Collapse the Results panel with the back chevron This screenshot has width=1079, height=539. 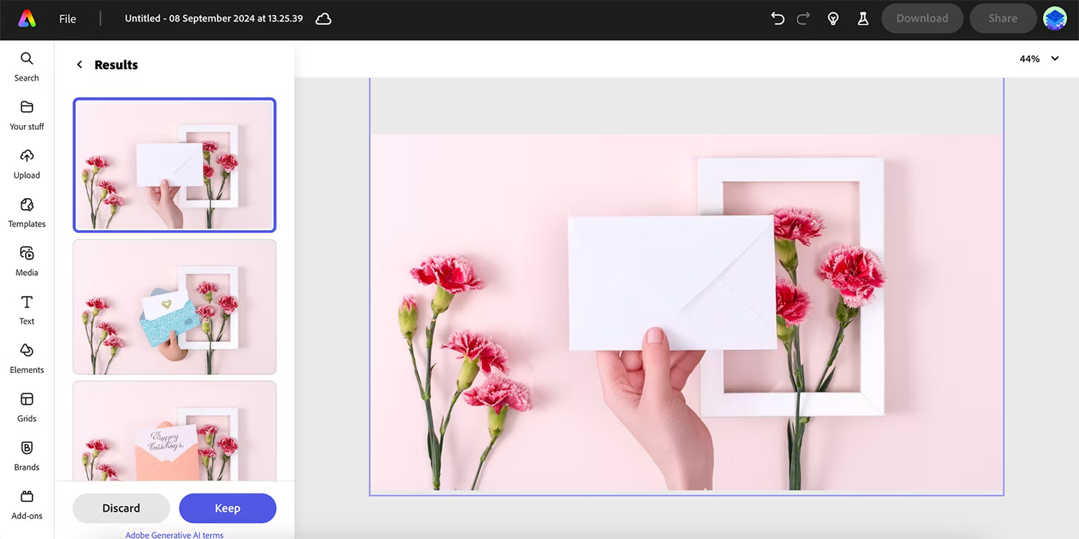pyautogui.click(x=79, y=64)
